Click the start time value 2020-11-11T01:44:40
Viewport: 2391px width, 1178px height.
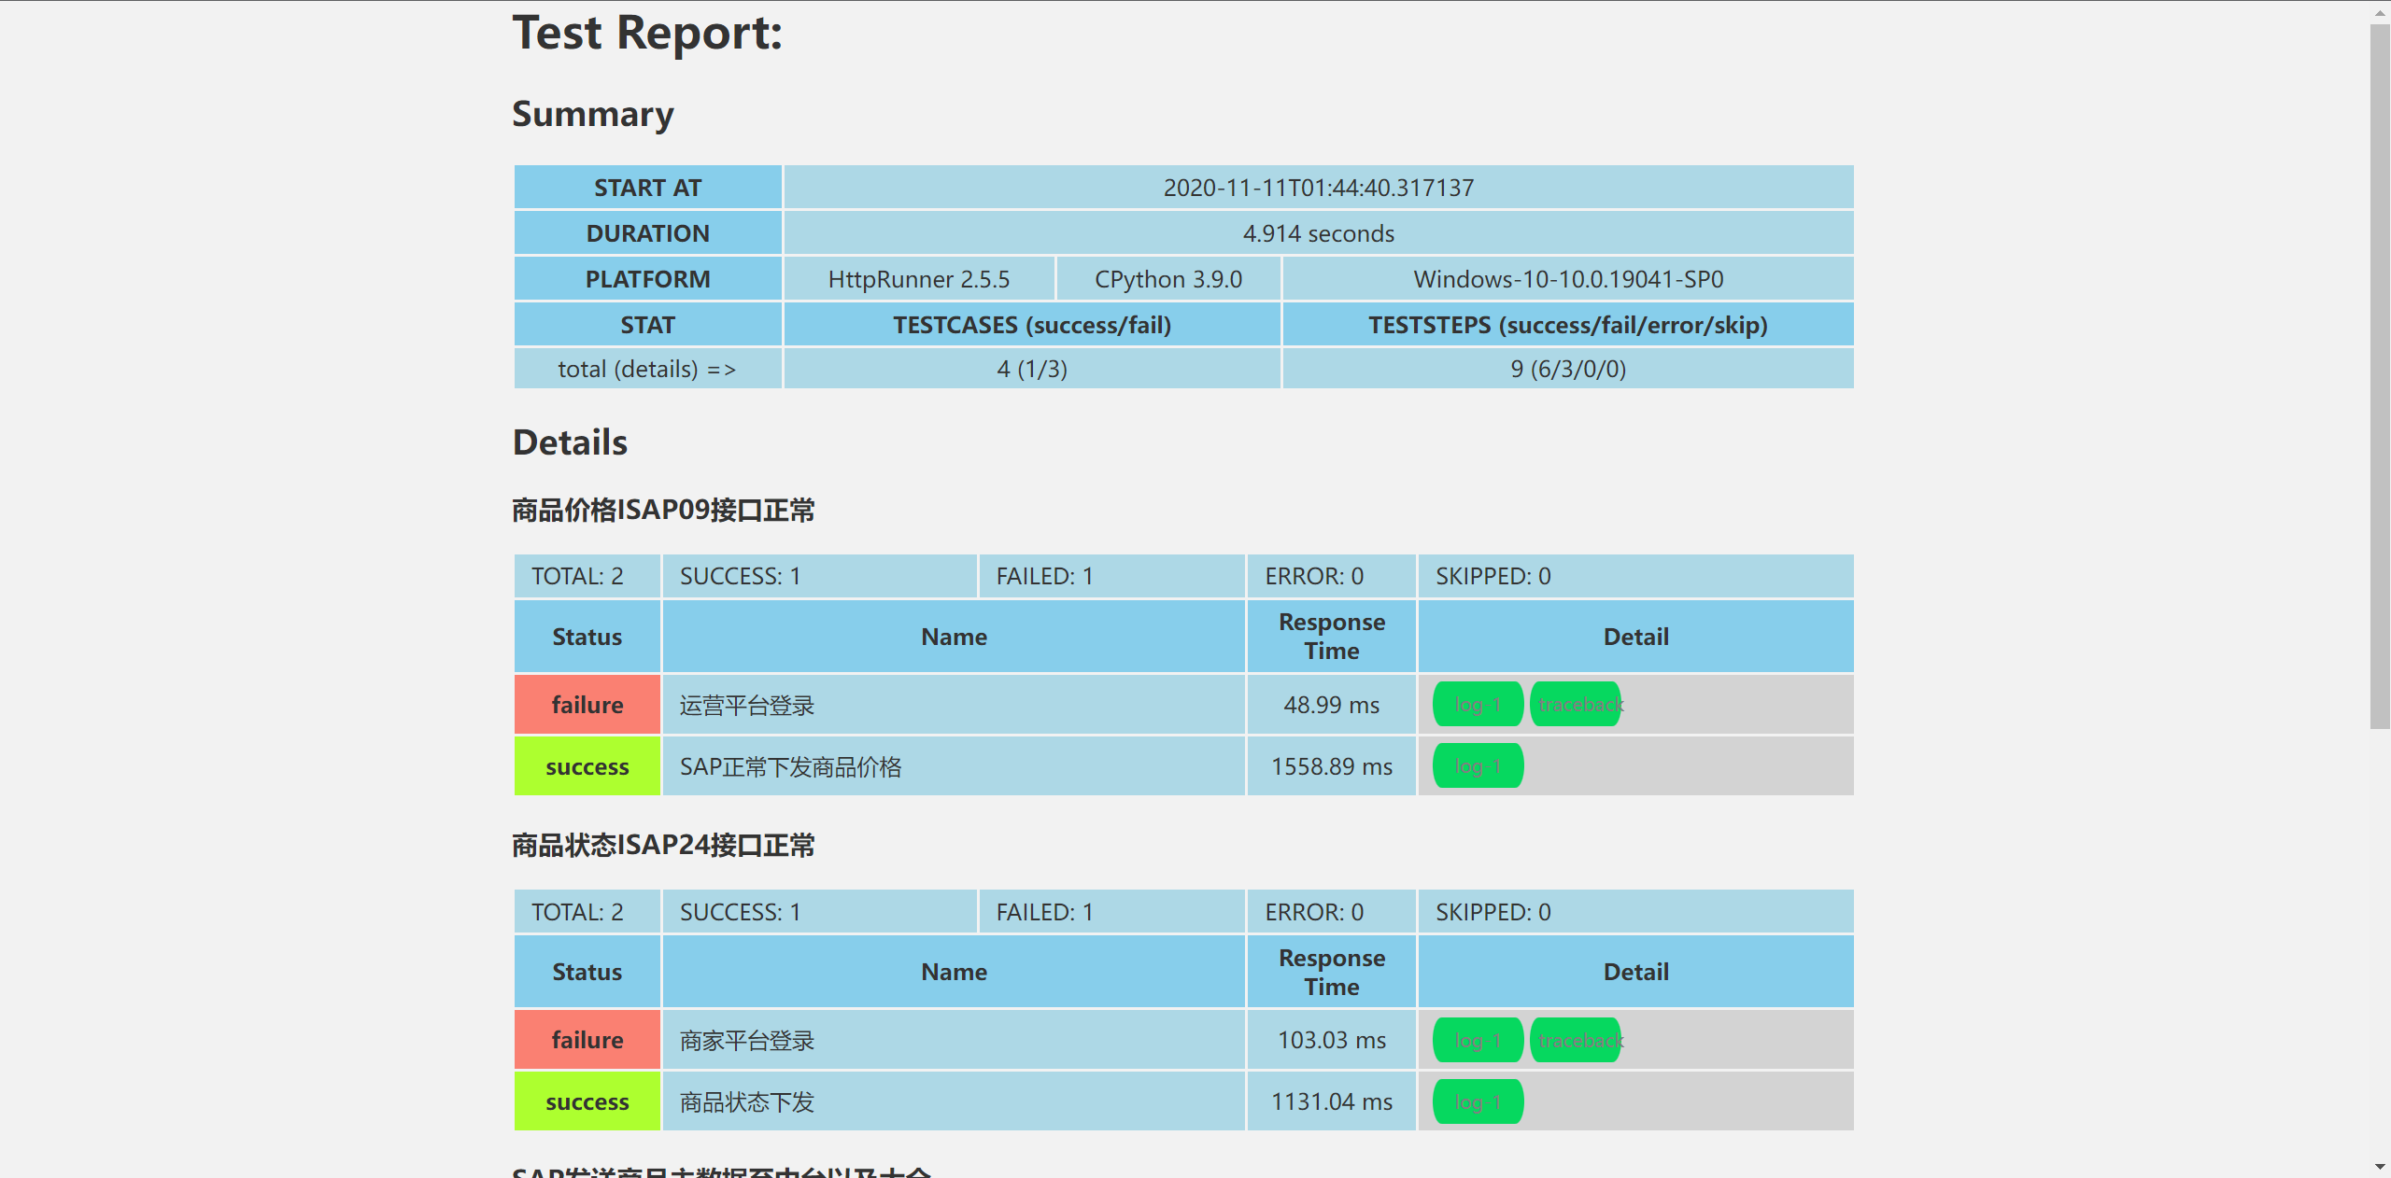(x=1318, y=188)
